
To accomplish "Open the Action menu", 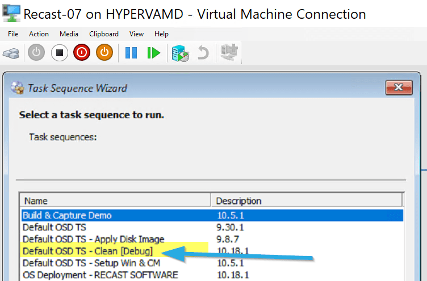I will click(x=39, y=34).
